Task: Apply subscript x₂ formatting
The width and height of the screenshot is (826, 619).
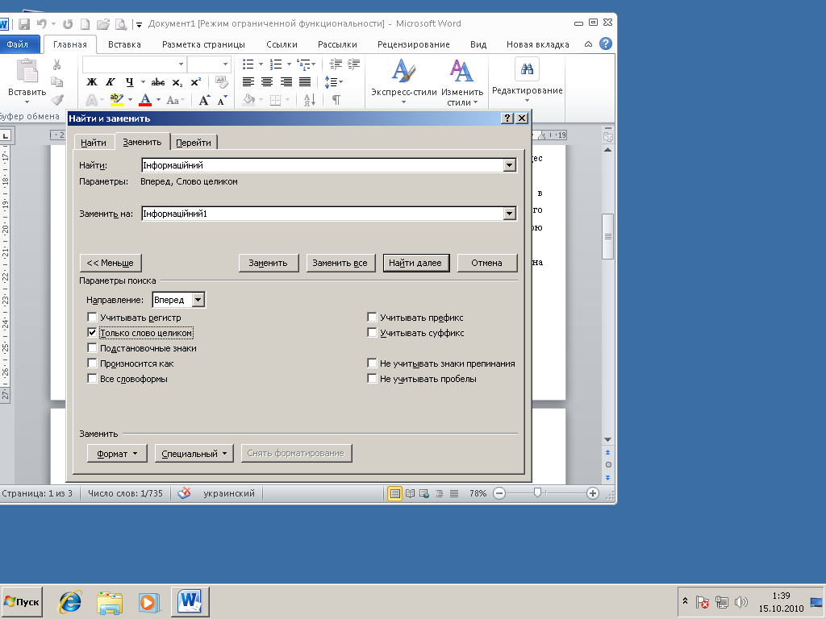Action: [177, 82]
